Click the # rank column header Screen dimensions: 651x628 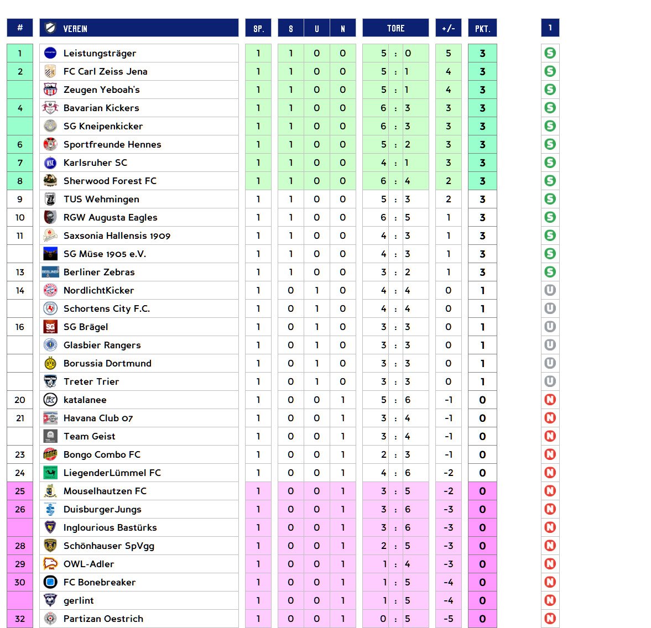click(20, 28)
